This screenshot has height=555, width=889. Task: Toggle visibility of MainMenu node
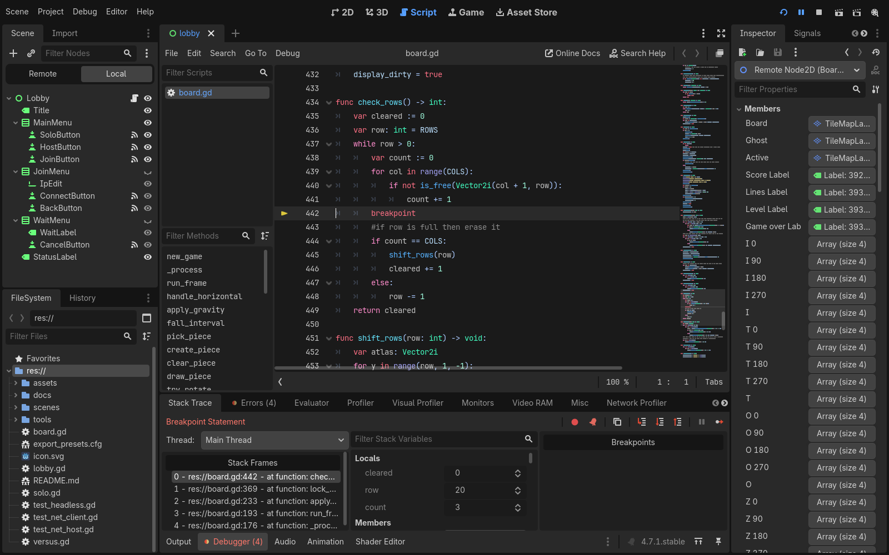(x=148, y=123)
